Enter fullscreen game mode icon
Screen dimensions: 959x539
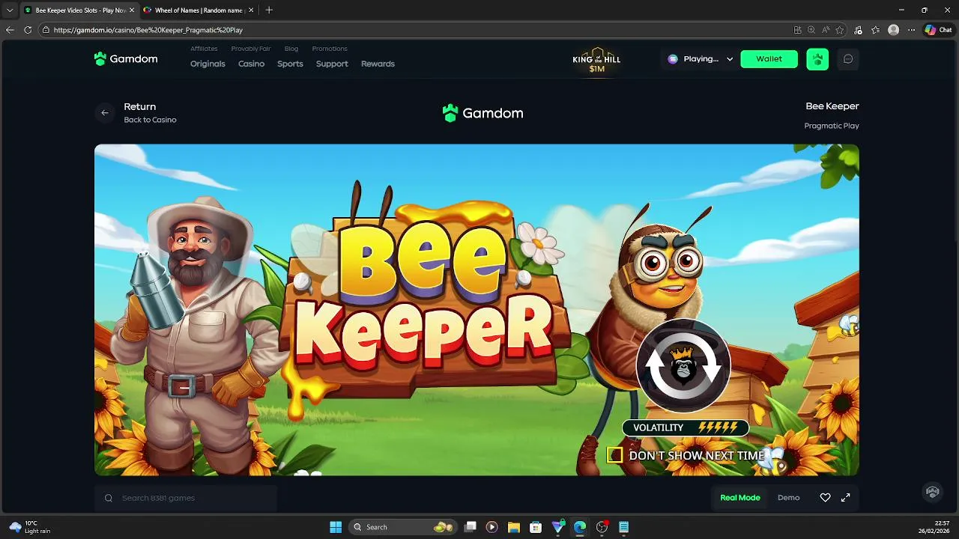point(846,498)
